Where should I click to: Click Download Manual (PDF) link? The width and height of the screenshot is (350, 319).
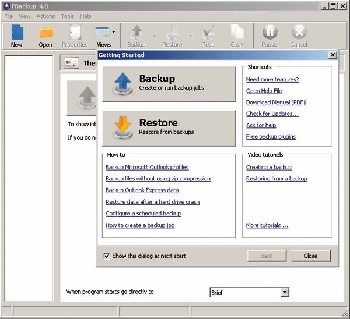coord(276,102)
